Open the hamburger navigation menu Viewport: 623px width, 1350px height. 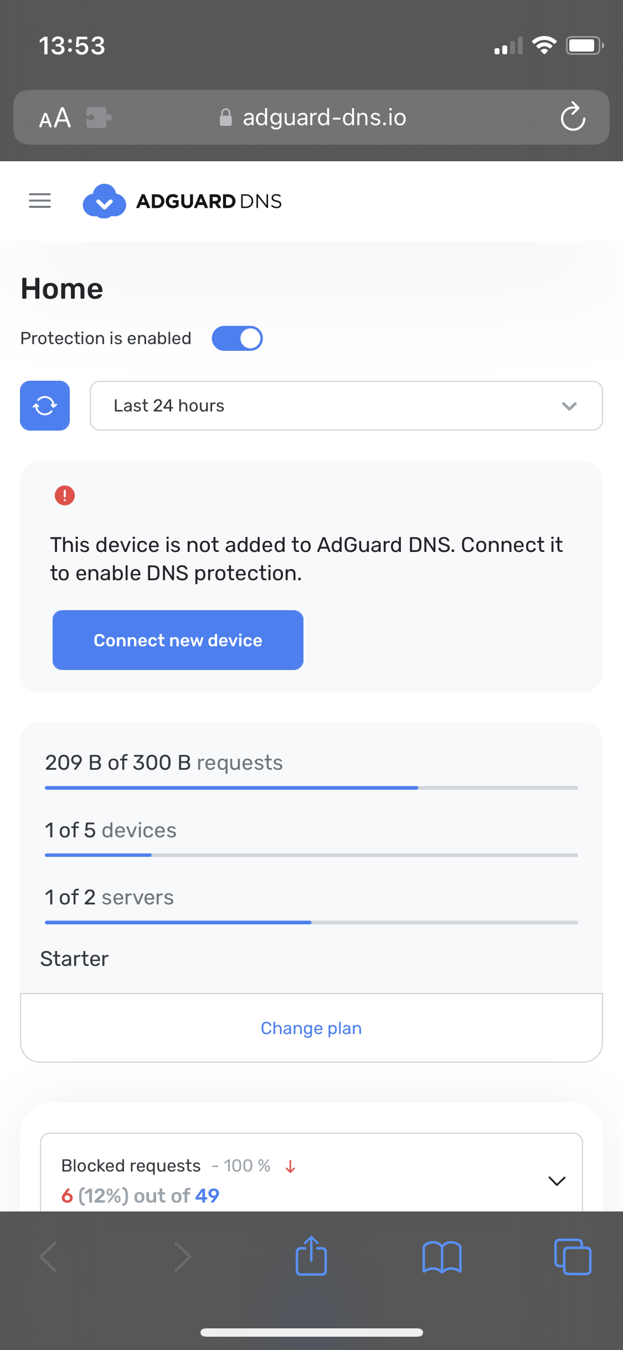[40, 201]
